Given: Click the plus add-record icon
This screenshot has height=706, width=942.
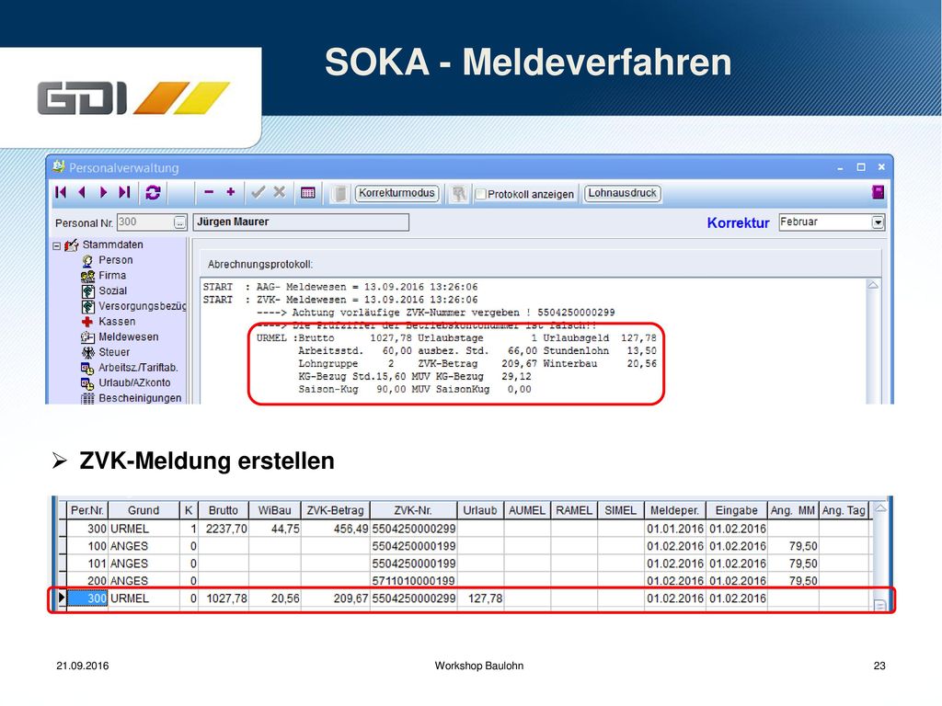Looking at the screenshot, I should point(231,192).
